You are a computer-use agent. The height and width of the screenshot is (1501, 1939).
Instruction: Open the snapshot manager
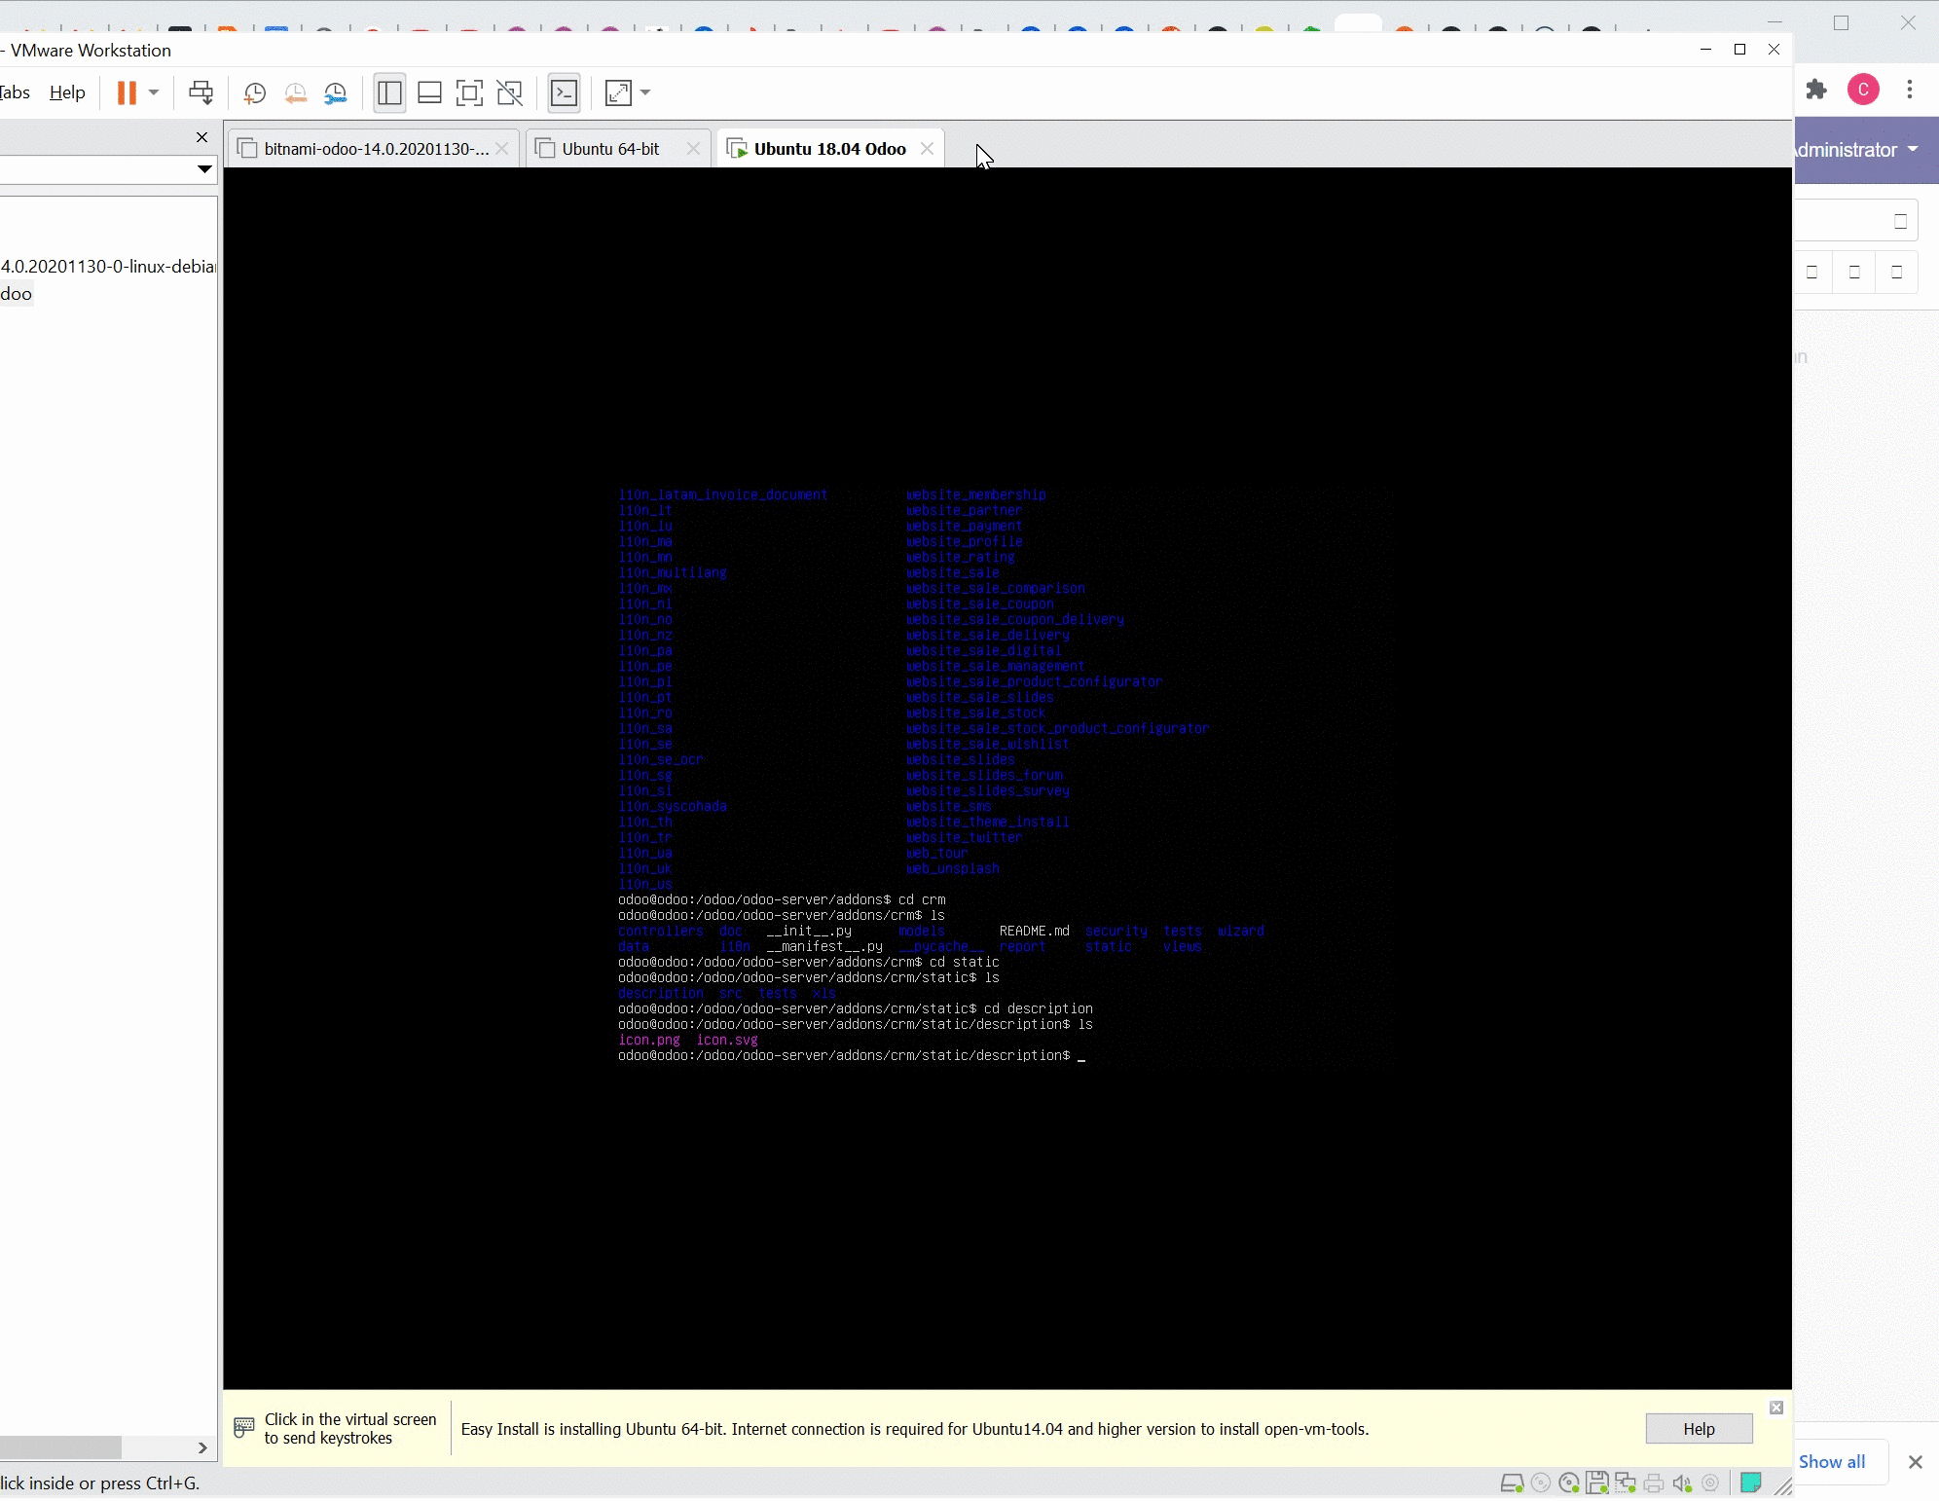click(335, 93)
